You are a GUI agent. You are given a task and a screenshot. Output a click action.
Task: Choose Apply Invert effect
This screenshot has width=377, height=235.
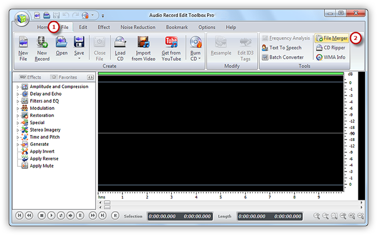click(42, 151)
